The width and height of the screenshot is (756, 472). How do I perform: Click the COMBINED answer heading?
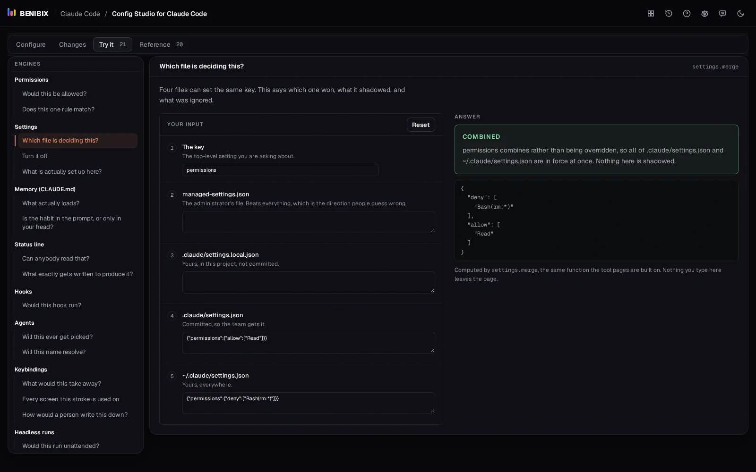[481, 136]
